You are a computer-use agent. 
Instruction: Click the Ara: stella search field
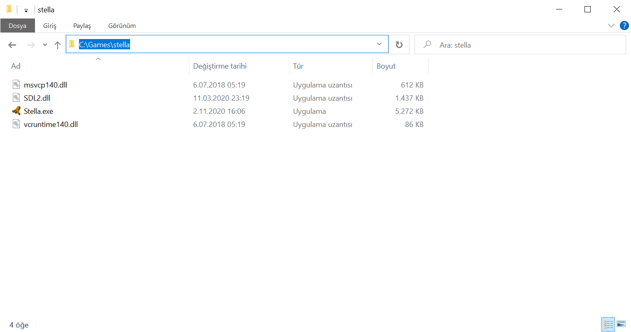click(520, 45)
